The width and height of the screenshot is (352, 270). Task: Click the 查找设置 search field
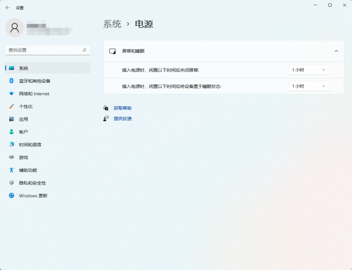click(48, 50)
